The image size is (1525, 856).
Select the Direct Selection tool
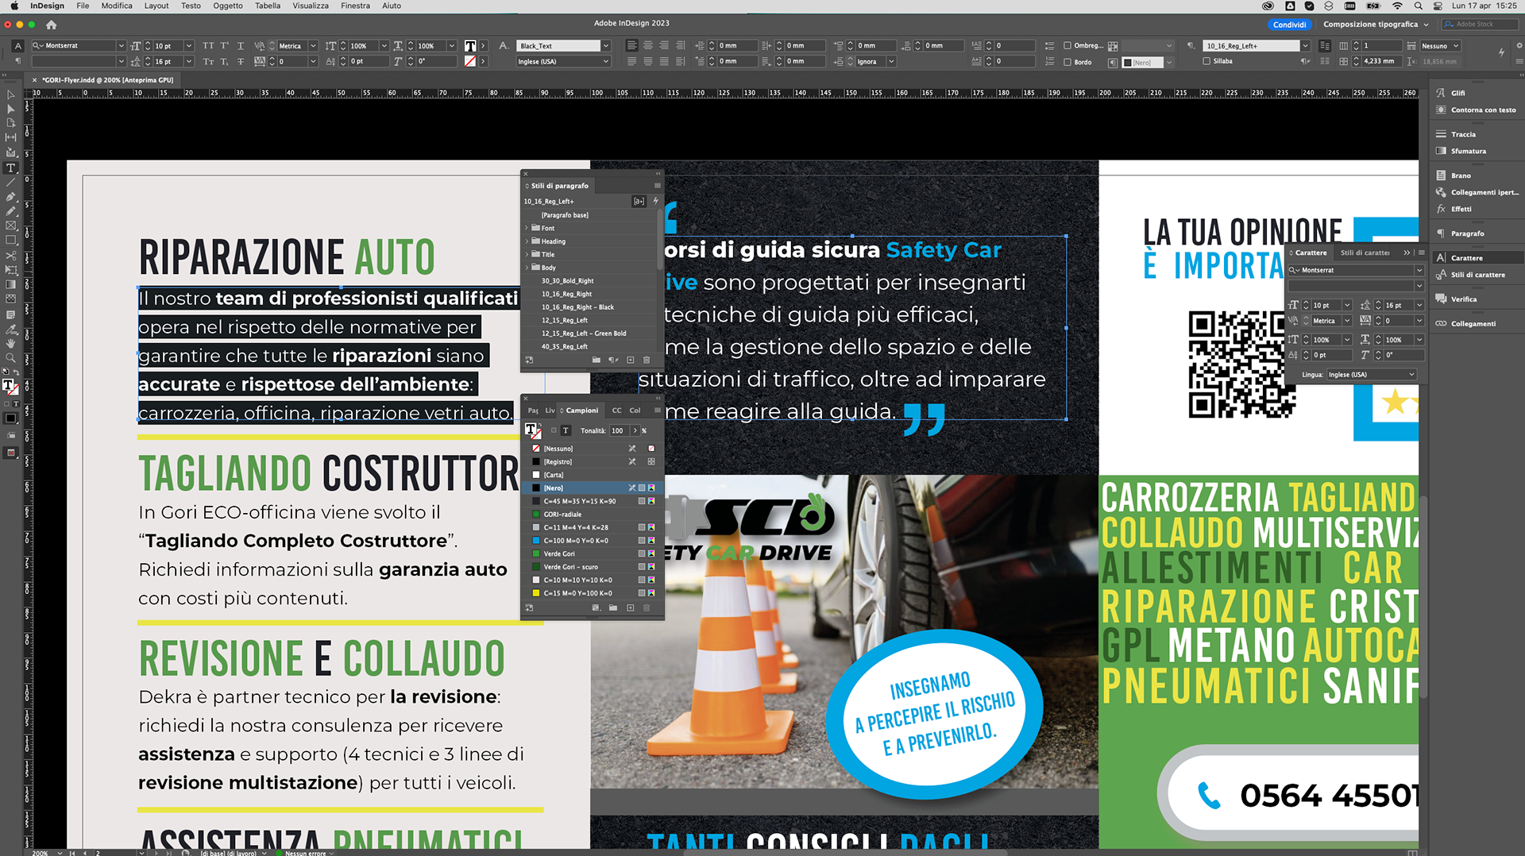point(10,109)
